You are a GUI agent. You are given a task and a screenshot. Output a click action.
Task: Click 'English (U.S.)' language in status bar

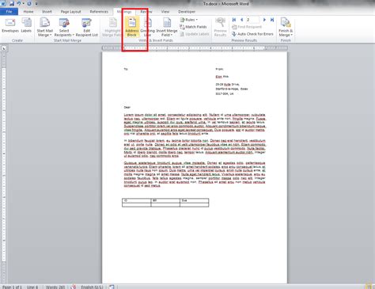[92, 287]
